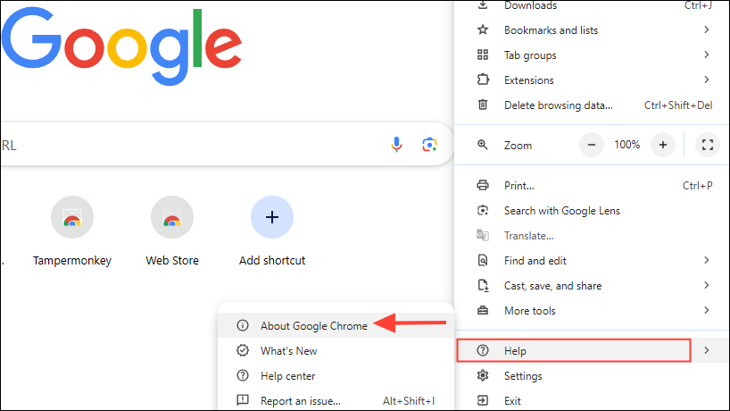
Task: Click the fullscreen icon beside zoom
Action: [707, 145]
